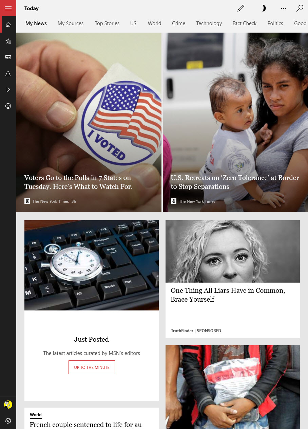Click the user account avatar
Image resolution: width=308 pixels, height=429 pixels.
[x=8, y=405]
